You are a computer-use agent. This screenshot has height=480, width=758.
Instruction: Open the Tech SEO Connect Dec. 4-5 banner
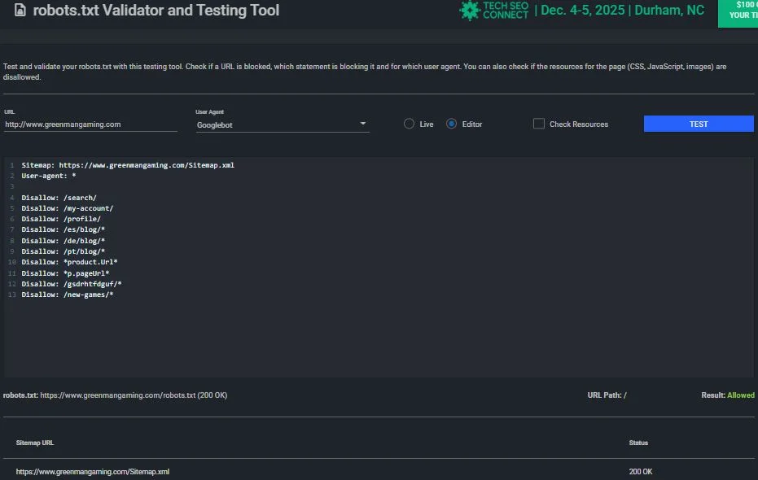tap(581, 10)
